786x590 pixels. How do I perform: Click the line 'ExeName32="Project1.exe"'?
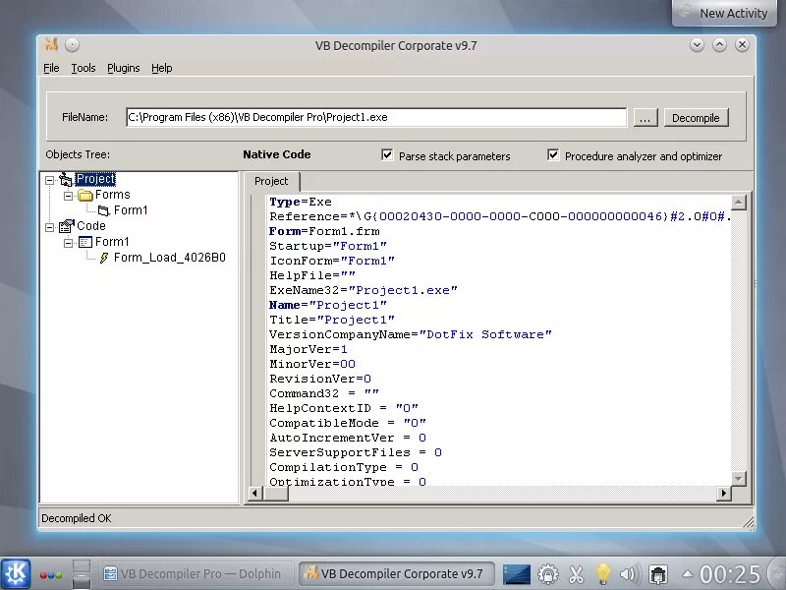(364, 290)
